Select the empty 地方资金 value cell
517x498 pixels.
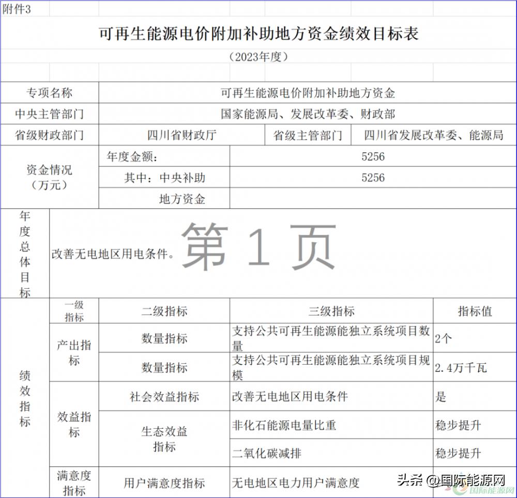tap(371, 197)
